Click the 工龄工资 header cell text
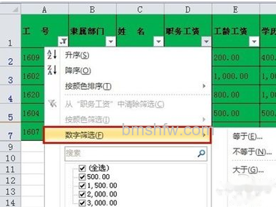This screenshot has width=276, height=207. (x=230, y=31)
